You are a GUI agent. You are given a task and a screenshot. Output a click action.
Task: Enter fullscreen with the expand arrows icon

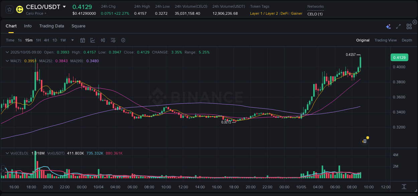tap(398, 26)
